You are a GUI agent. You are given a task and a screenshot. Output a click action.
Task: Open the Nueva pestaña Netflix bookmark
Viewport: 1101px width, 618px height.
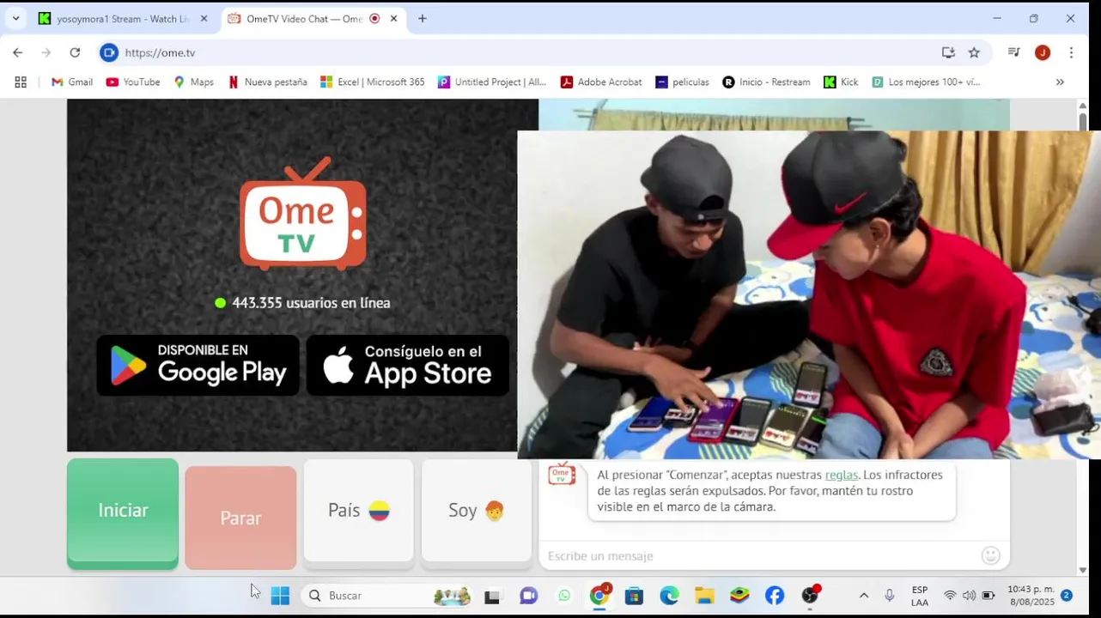pyautogui.click(x=267, y=82)
